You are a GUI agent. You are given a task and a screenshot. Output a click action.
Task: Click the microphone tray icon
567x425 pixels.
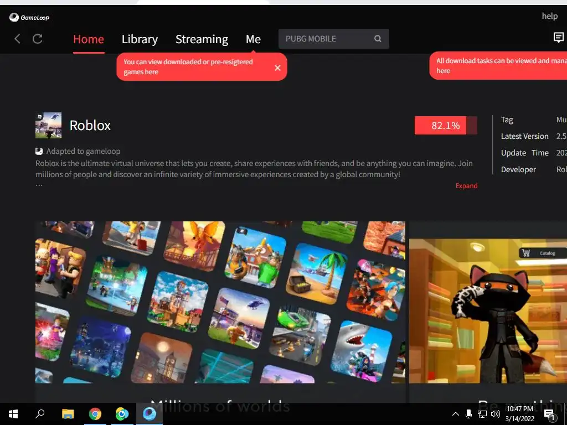click(x=468, y=414)
